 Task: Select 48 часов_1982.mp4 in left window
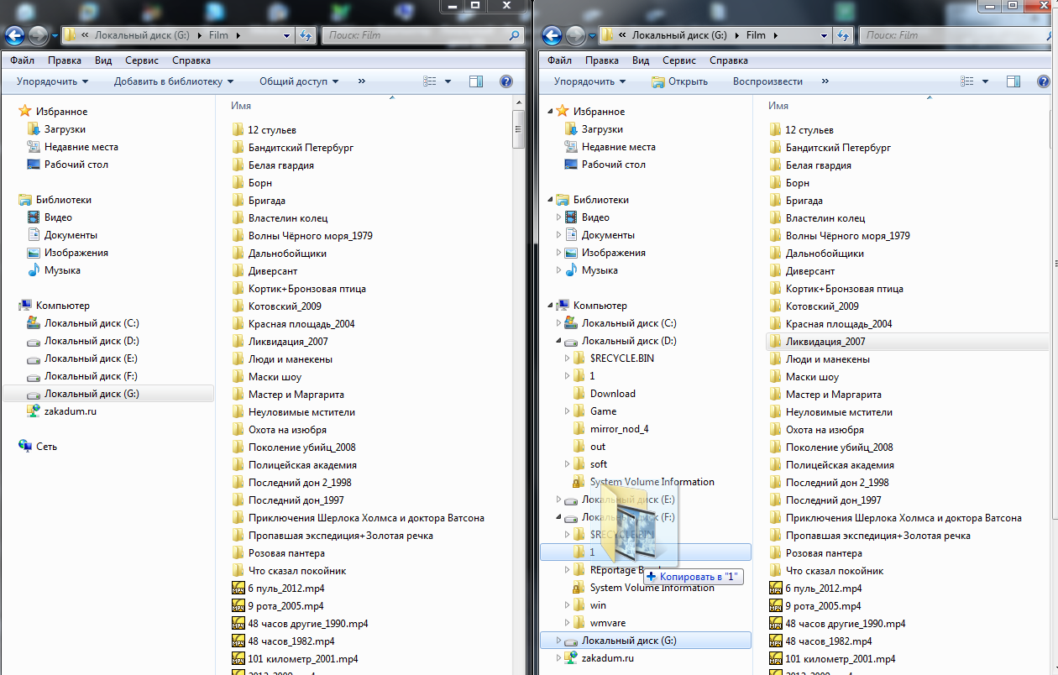point(291,641)
